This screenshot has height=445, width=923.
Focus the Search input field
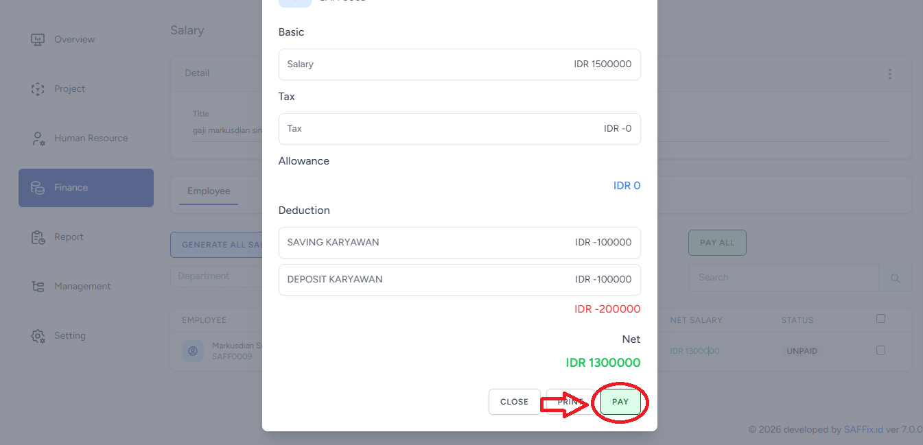(782, 278)
